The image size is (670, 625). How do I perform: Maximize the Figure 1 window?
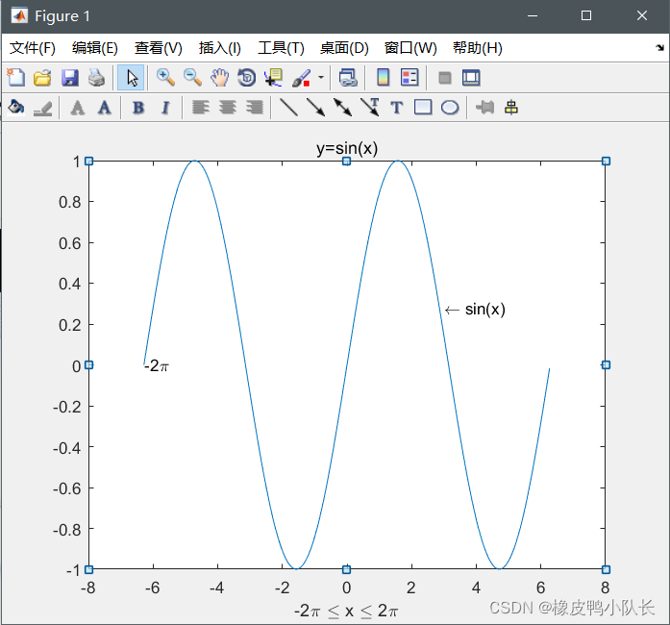click(x=586, y=15)
